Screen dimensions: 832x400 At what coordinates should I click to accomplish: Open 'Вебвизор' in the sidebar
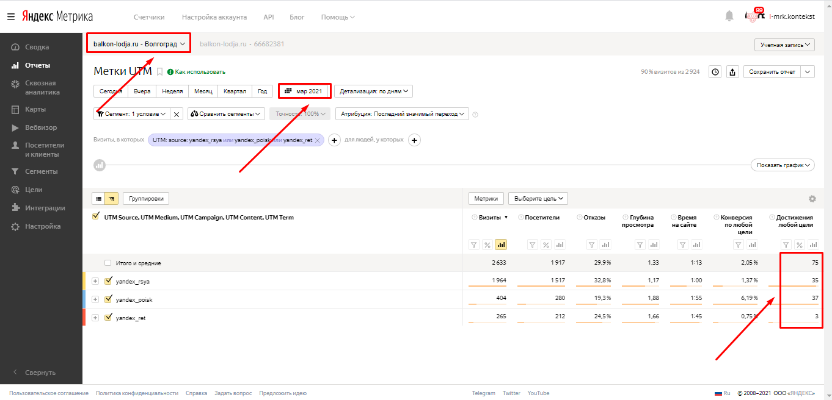tap(40, 128)
